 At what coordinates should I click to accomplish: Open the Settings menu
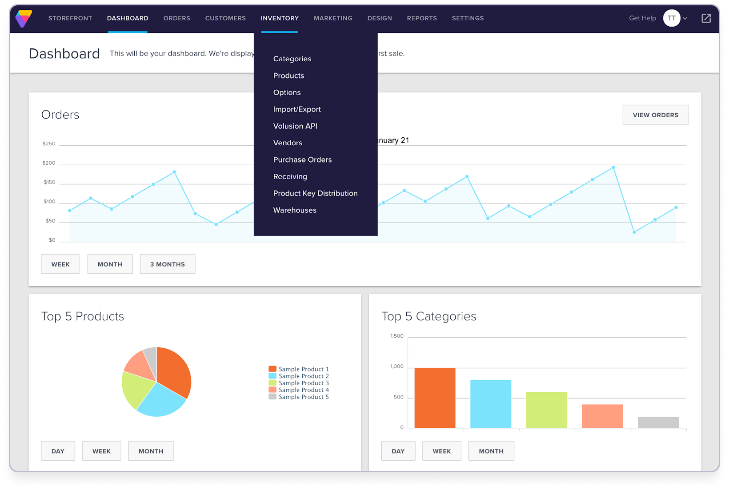click(x=468, y=18)
